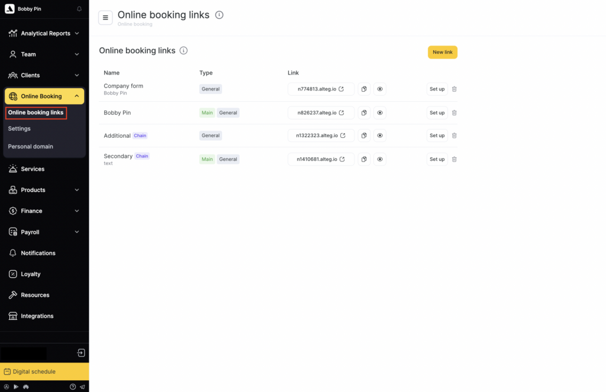The width and height of the screenshot is (606, 392).
Task: Toggle eye icon for Bobby Pin link
Action: pyautogui.click(x=380, y=112)
